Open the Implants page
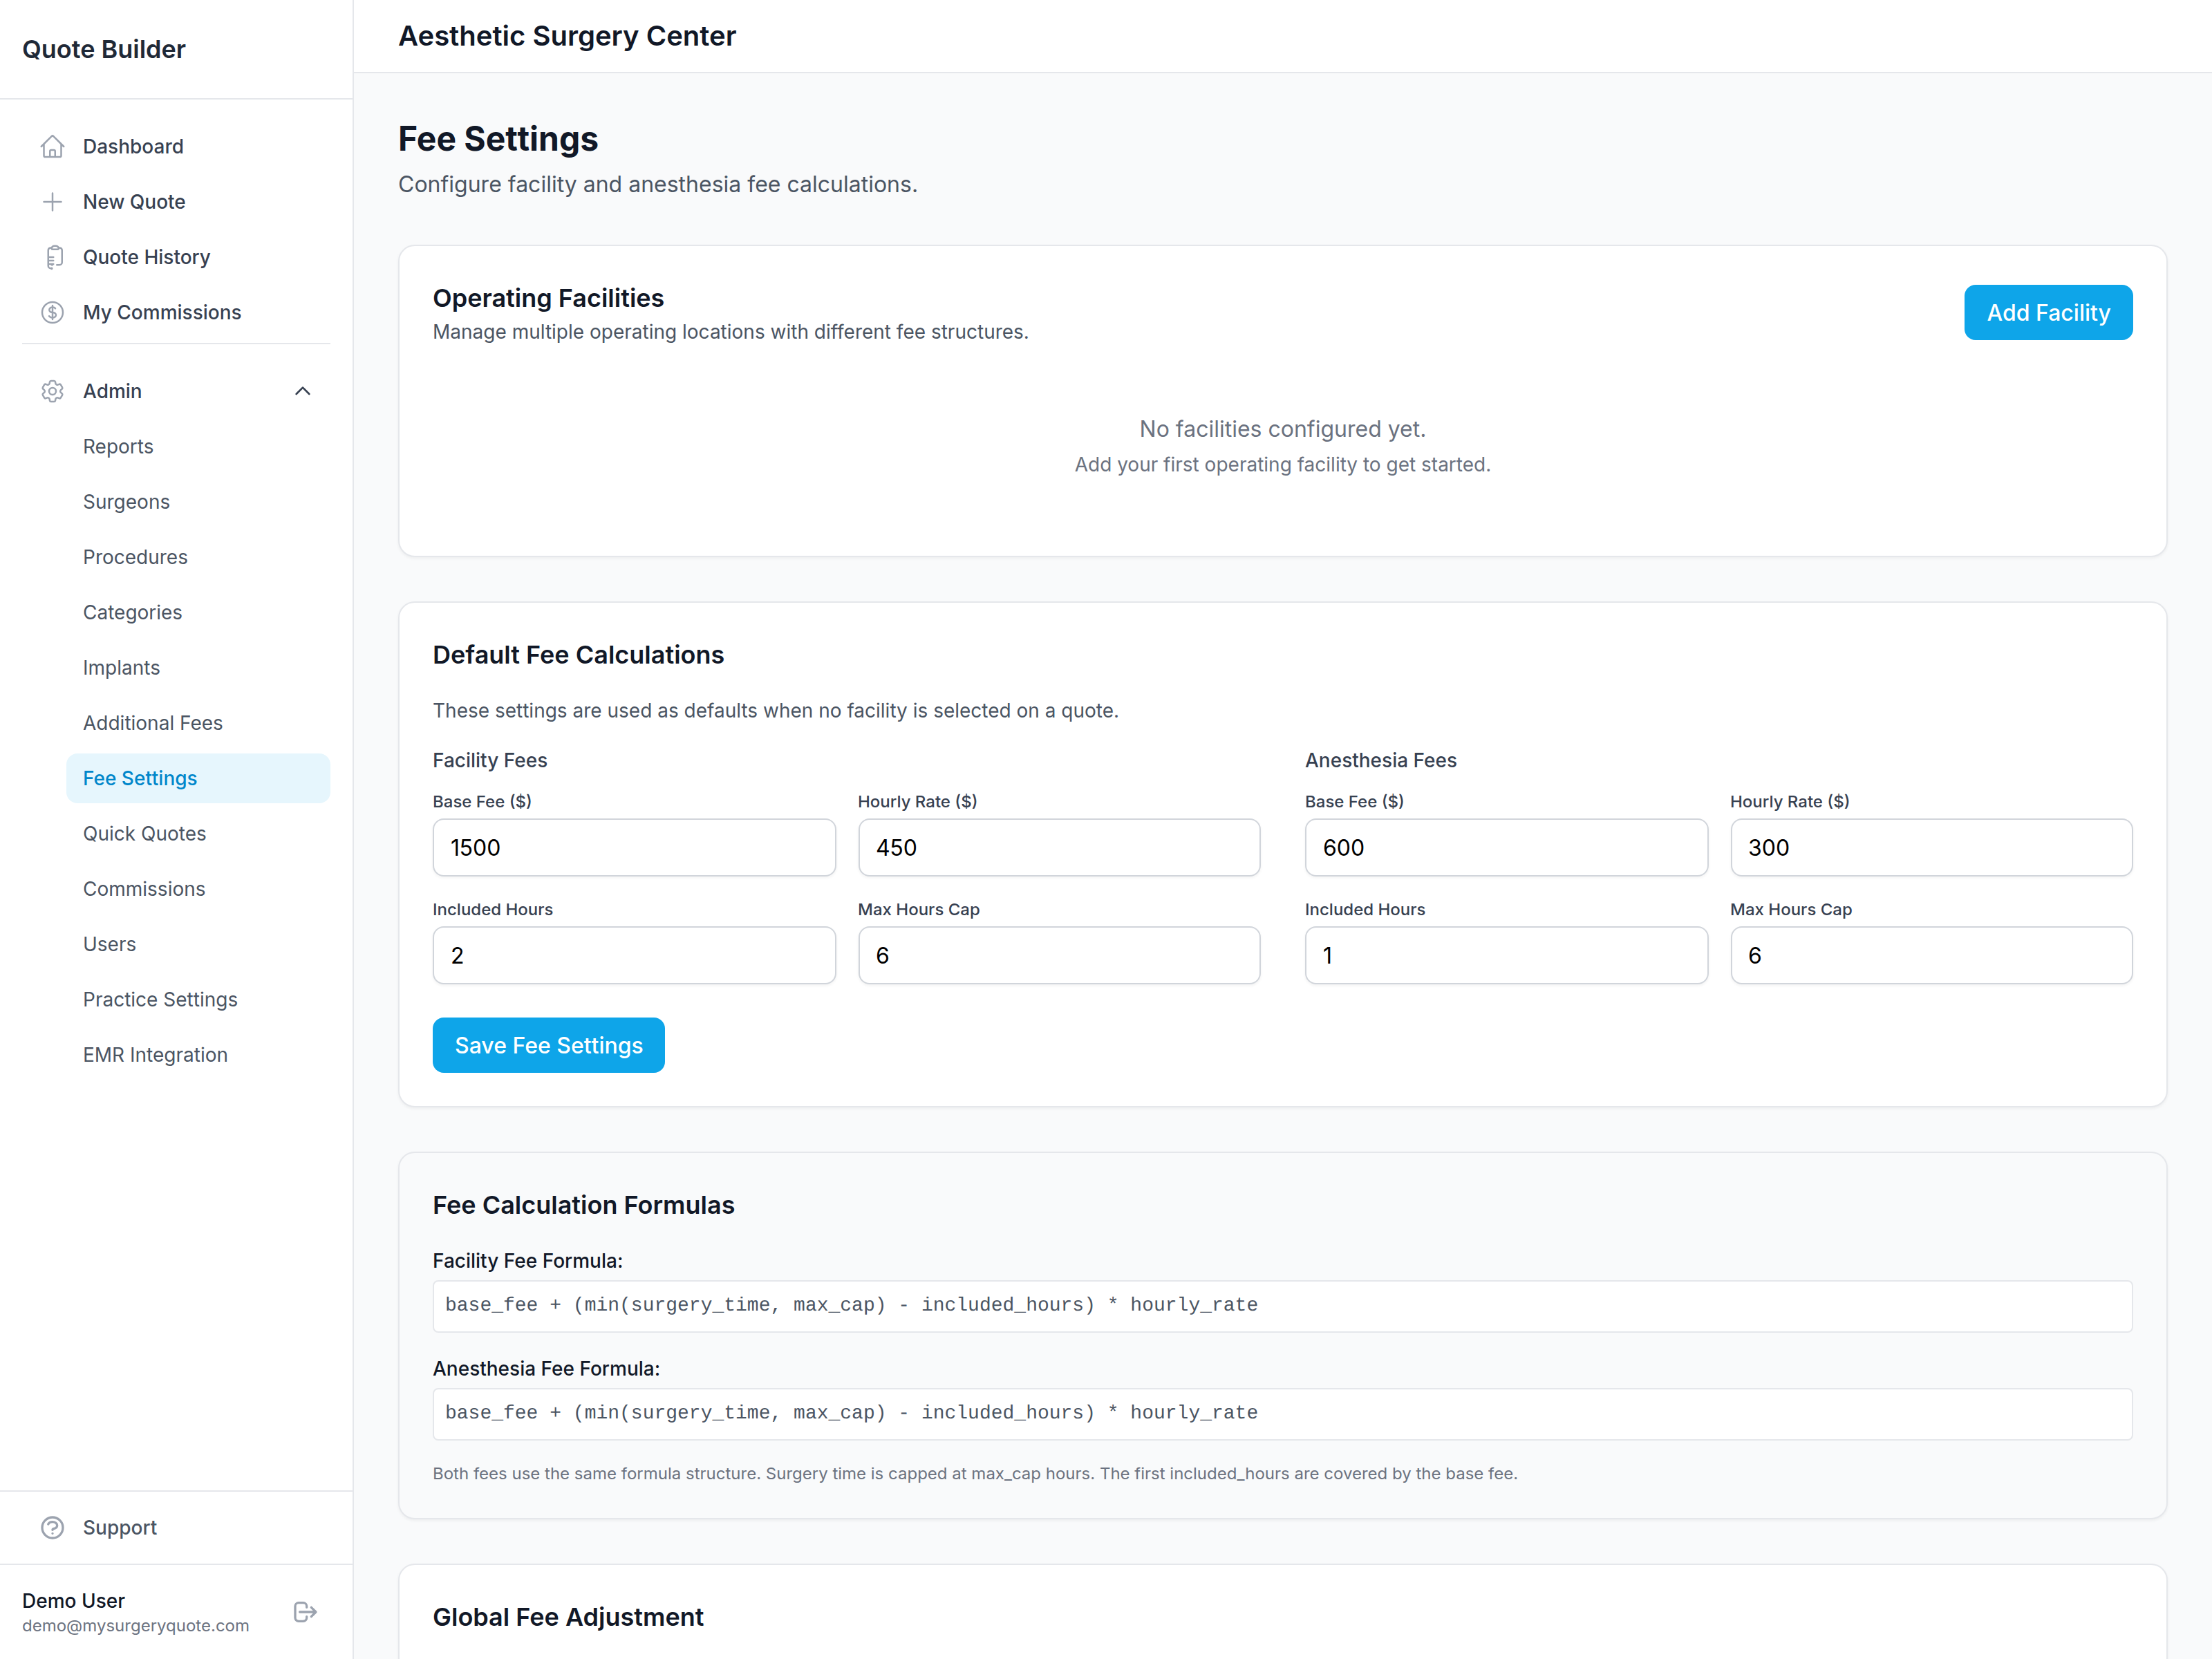This screenshot has width=2212, height=1659. 198,667
